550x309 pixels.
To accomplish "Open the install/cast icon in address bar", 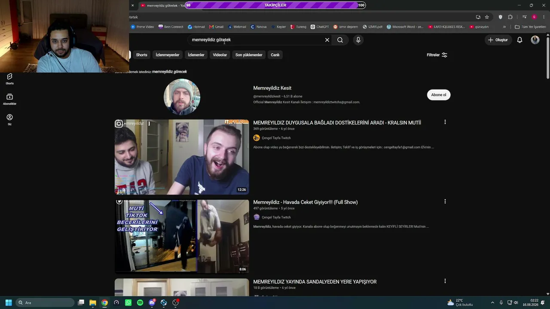I will (478, 17).
